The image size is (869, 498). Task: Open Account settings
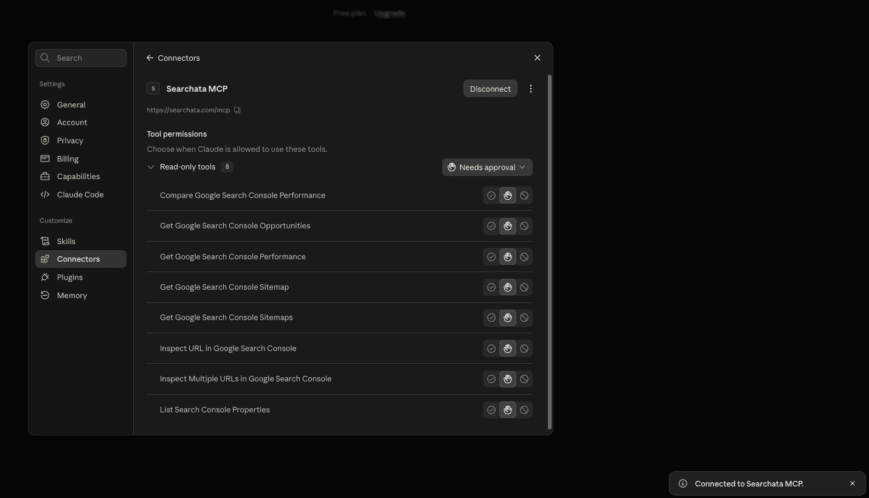[81, 122]
